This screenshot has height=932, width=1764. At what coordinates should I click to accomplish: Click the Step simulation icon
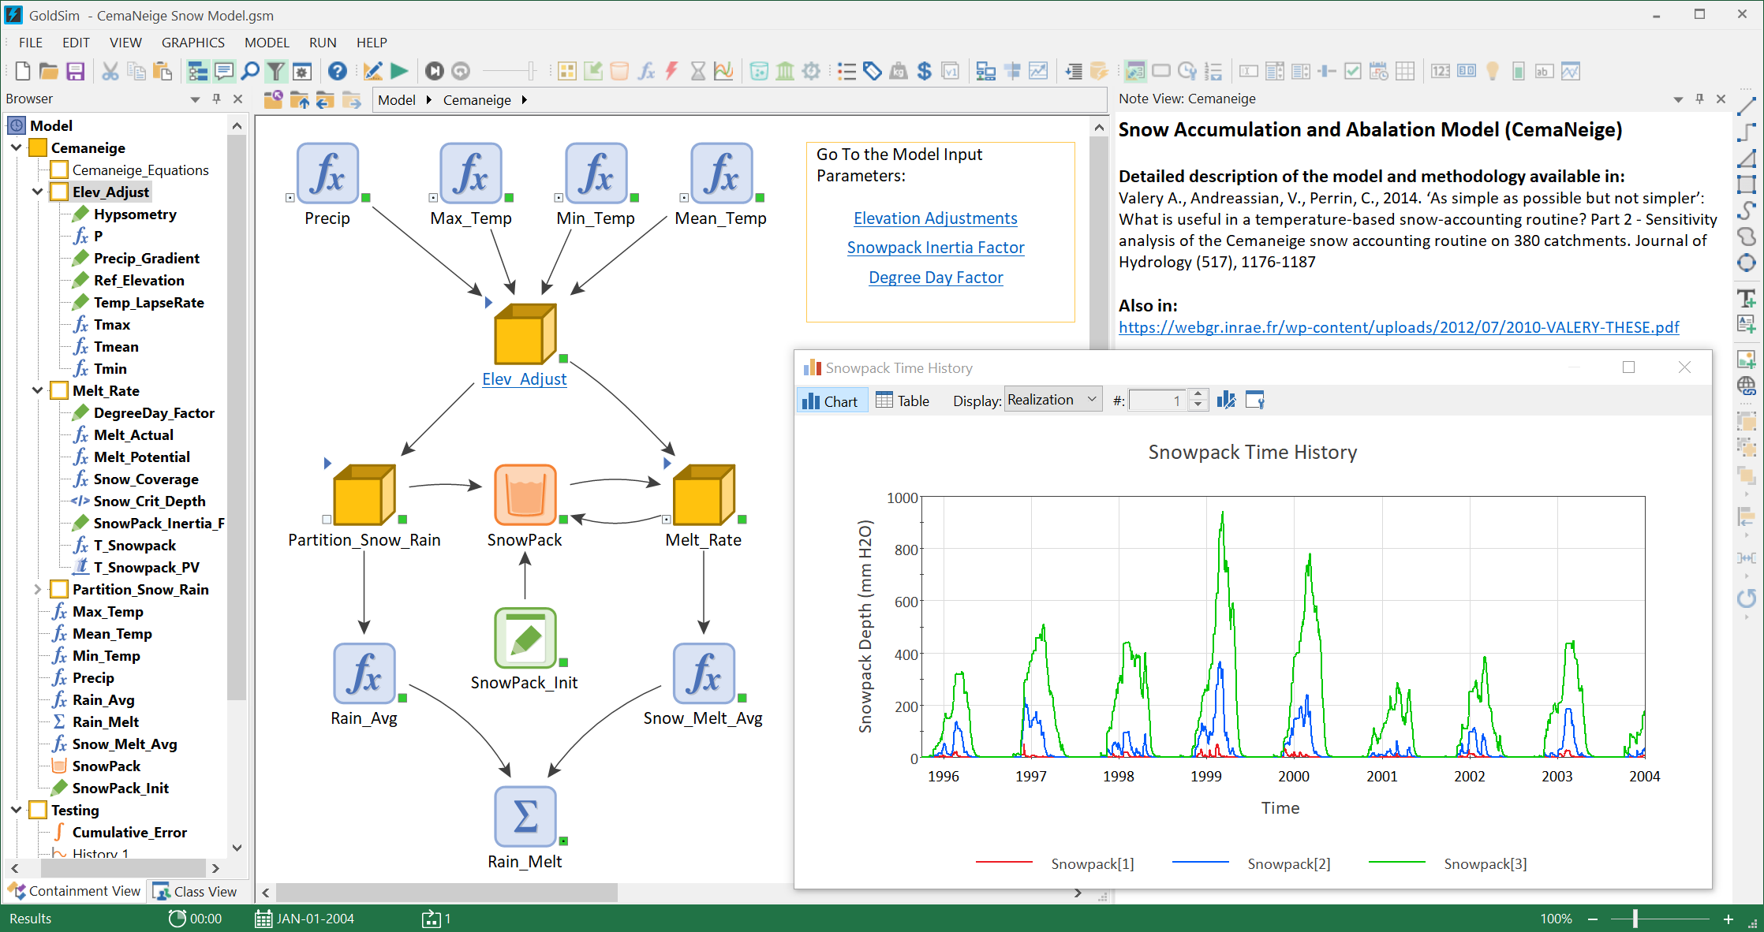tap(435, 72)
